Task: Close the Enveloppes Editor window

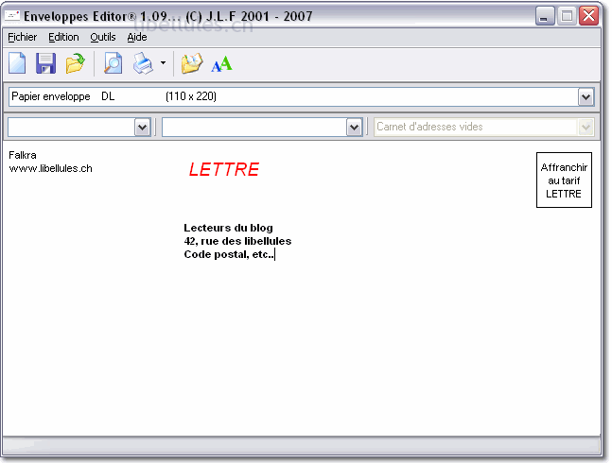Action: (x=588, y=16)
